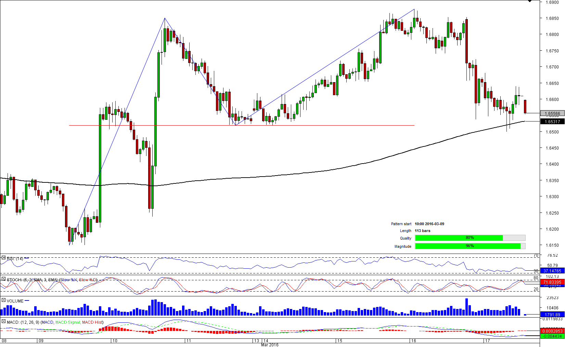Click the MACD Signal legend text
This screenshot has width=565, height=347.
68,322
